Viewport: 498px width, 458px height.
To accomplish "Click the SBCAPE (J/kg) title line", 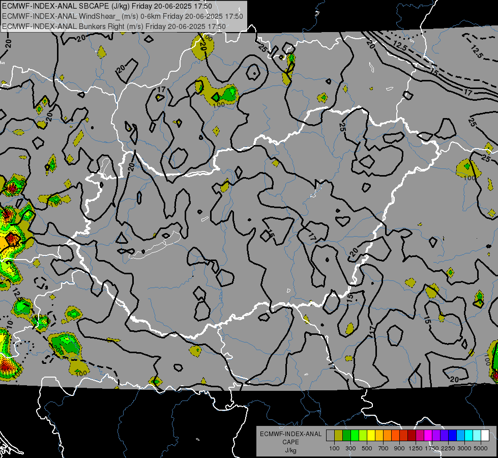I will point(107,6).
